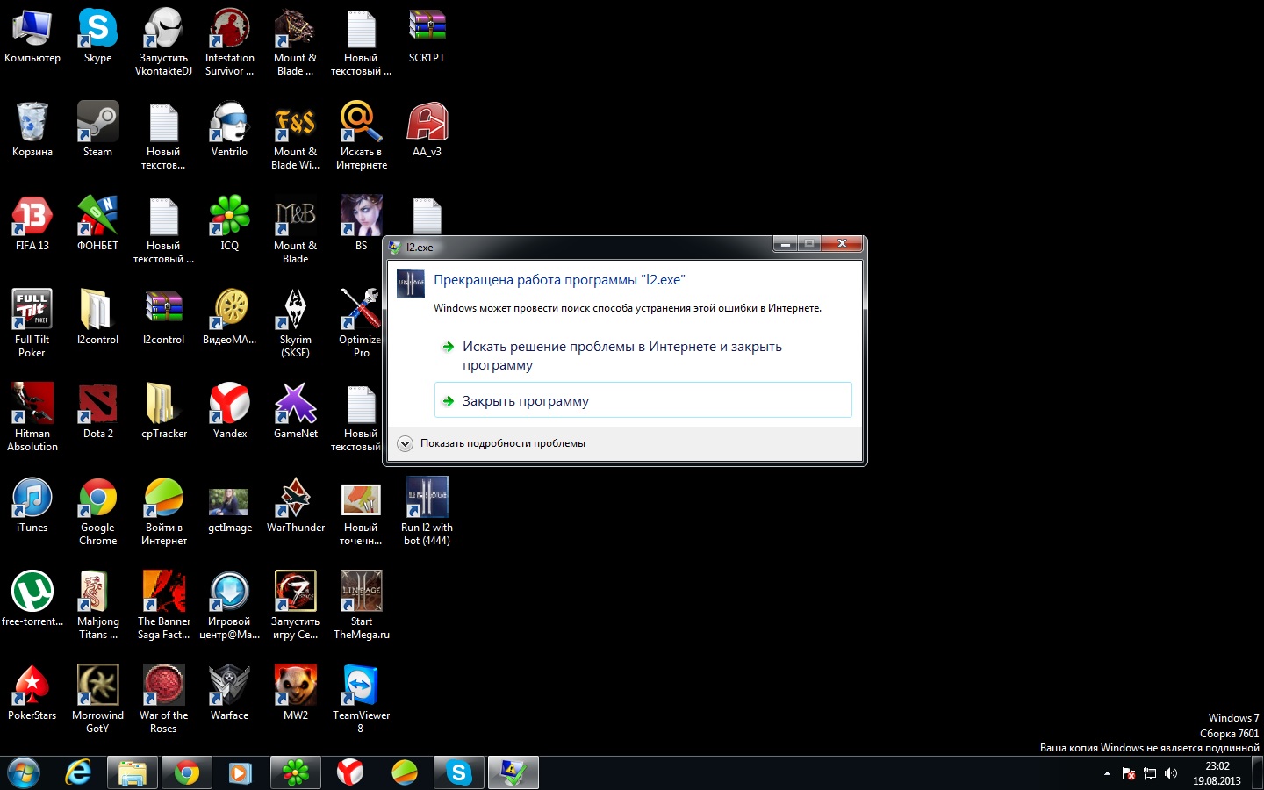Select the Optimize Pro shortcut

(x=360, y=325)
